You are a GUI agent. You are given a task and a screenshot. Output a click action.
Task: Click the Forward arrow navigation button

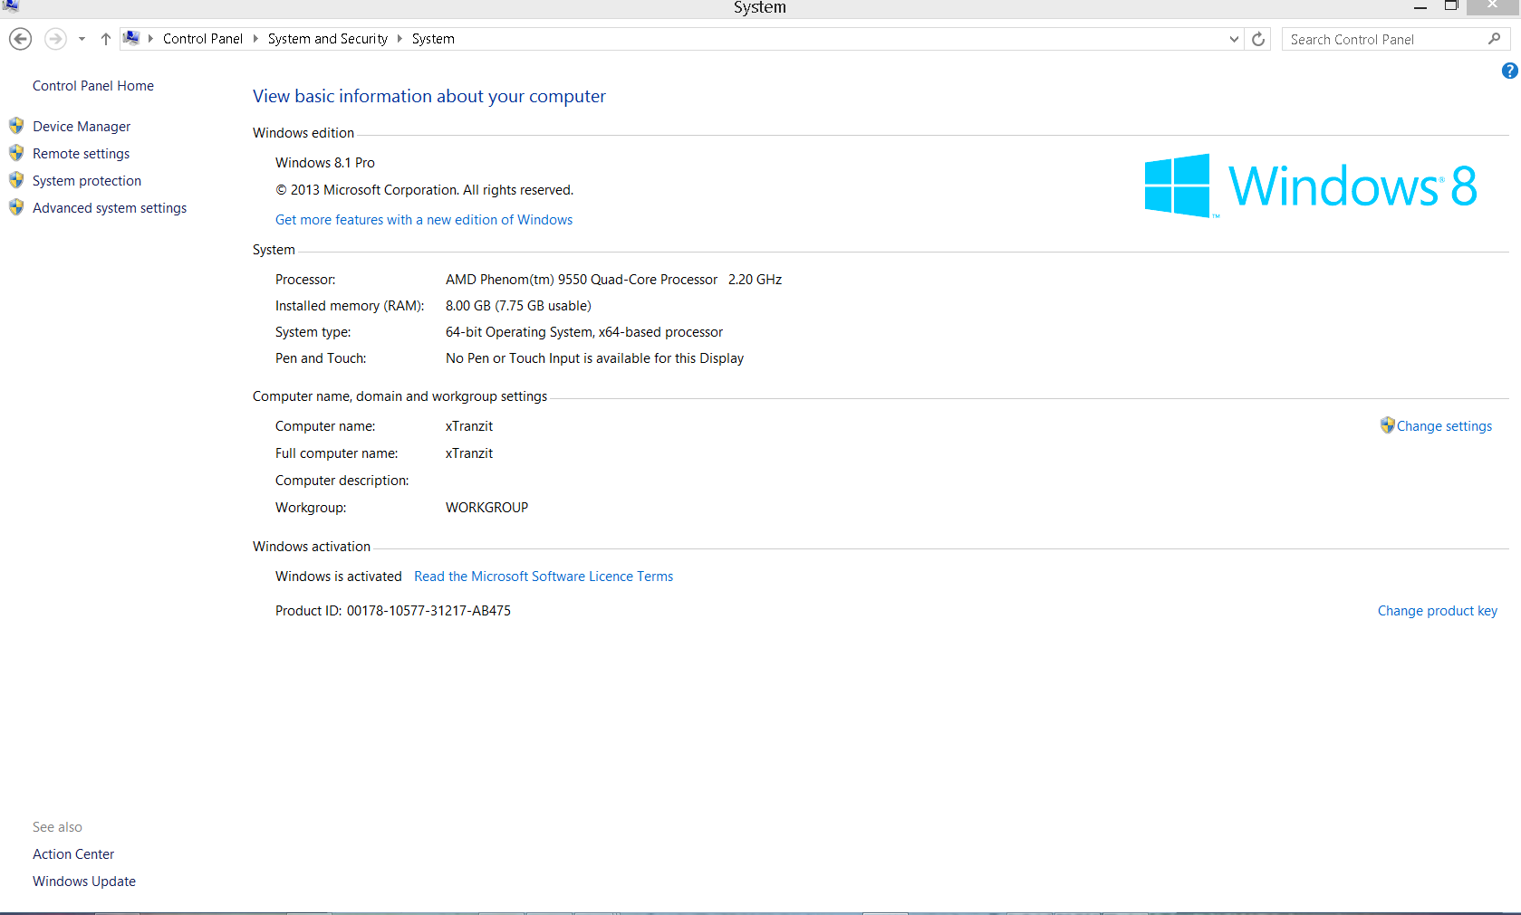click(x=55, y=39)
